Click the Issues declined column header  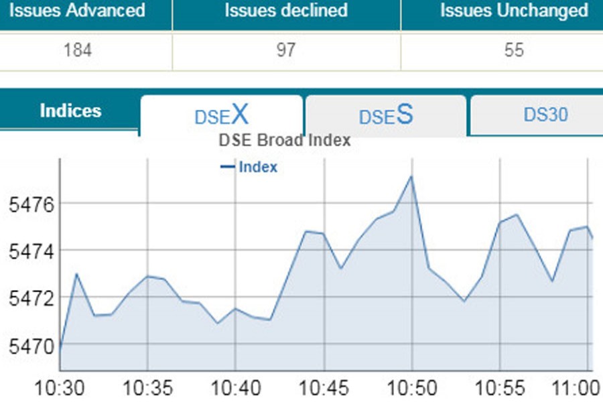click(286, 11)
